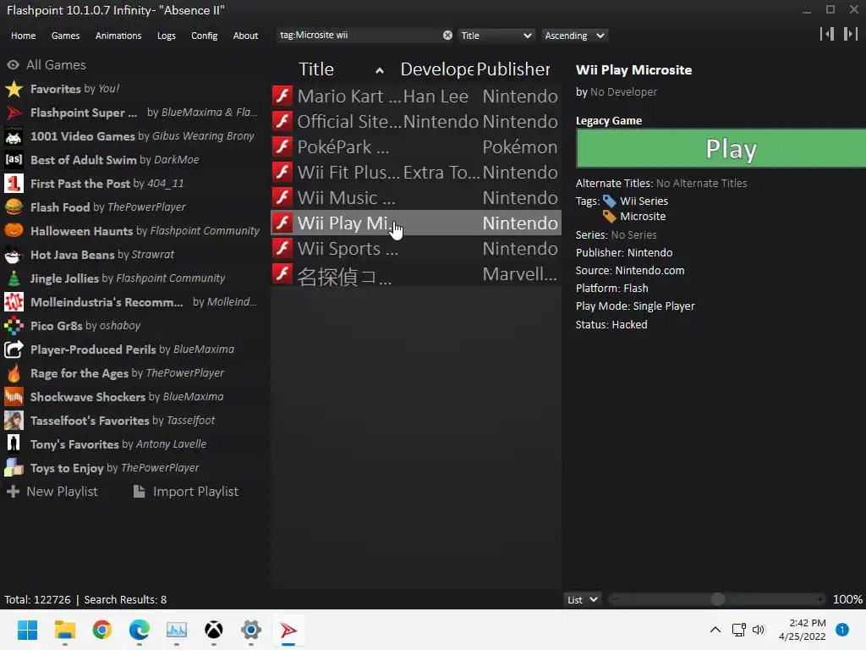Click the Favorites star icon
Image resolution: width=866 pixels, height=650 pixels.
(x=14, y=89)
